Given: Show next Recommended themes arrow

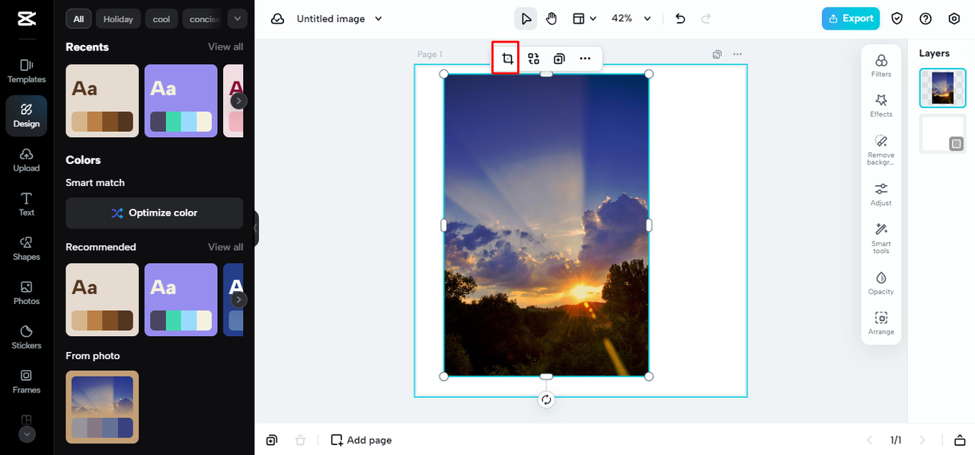Looking at the screenshot, I should (238, 300).
